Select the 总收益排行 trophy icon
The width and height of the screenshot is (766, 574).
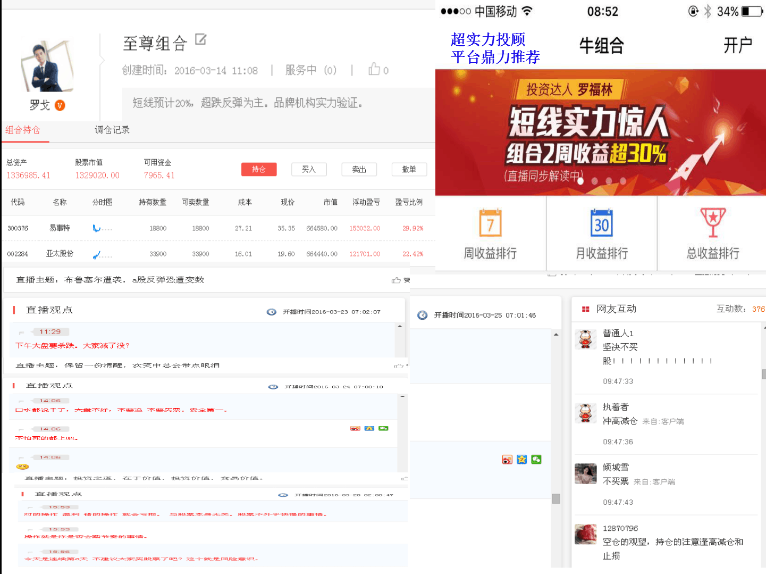[x=712, y=223]
